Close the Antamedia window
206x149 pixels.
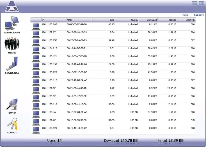[201, 3]
